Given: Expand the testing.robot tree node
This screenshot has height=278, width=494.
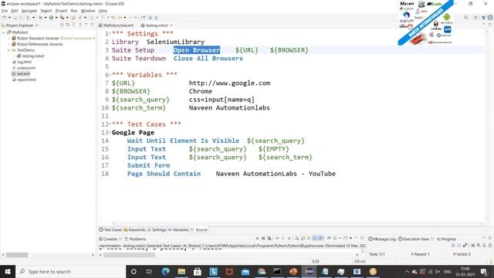Looking at the screenshot, I should pos(14,56).
